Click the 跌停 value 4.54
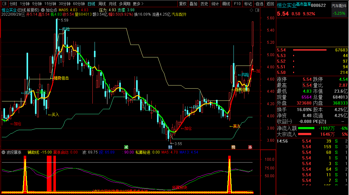Image resolution: width=349 pixels, height=195 pixels. coord(343,79)
